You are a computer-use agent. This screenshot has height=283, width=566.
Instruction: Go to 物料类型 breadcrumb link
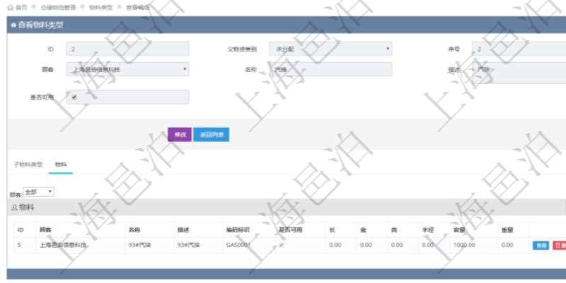100,6
